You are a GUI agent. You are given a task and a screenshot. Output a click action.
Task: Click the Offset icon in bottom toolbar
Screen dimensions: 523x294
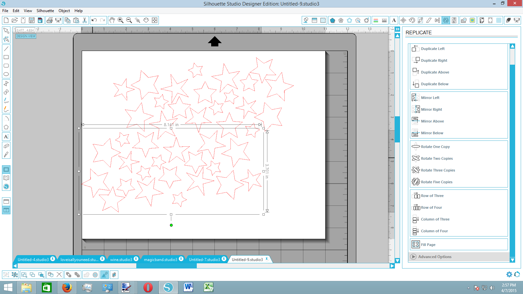95,275
